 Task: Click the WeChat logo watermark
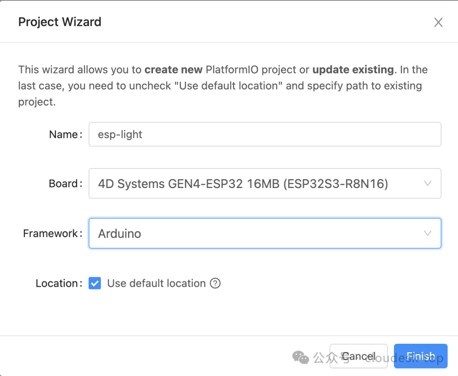coord(301,357)
